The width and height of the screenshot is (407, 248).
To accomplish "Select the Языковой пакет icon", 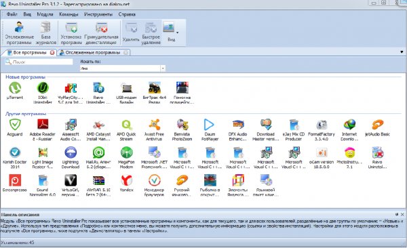I will 266,180.
